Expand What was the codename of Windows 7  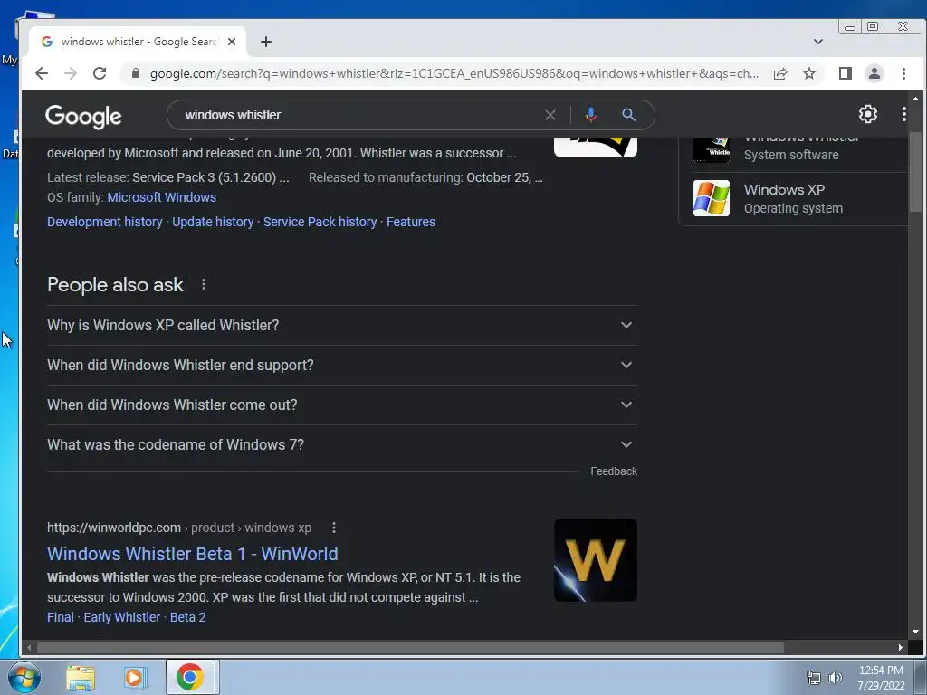[341, 444]
